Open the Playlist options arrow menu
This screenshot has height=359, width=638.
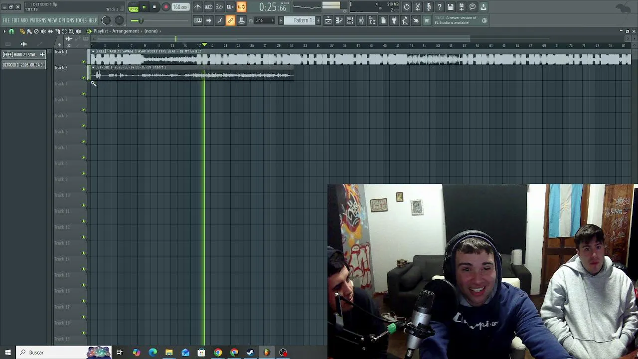point(4,31)
